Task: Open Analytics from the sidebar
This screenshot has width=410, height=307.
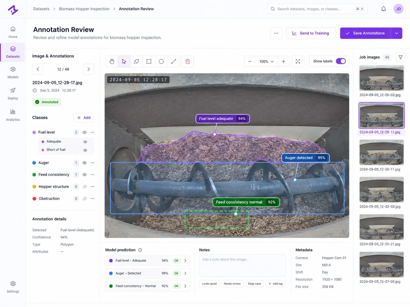Action: pyautogui.click(x=13, y=115)
